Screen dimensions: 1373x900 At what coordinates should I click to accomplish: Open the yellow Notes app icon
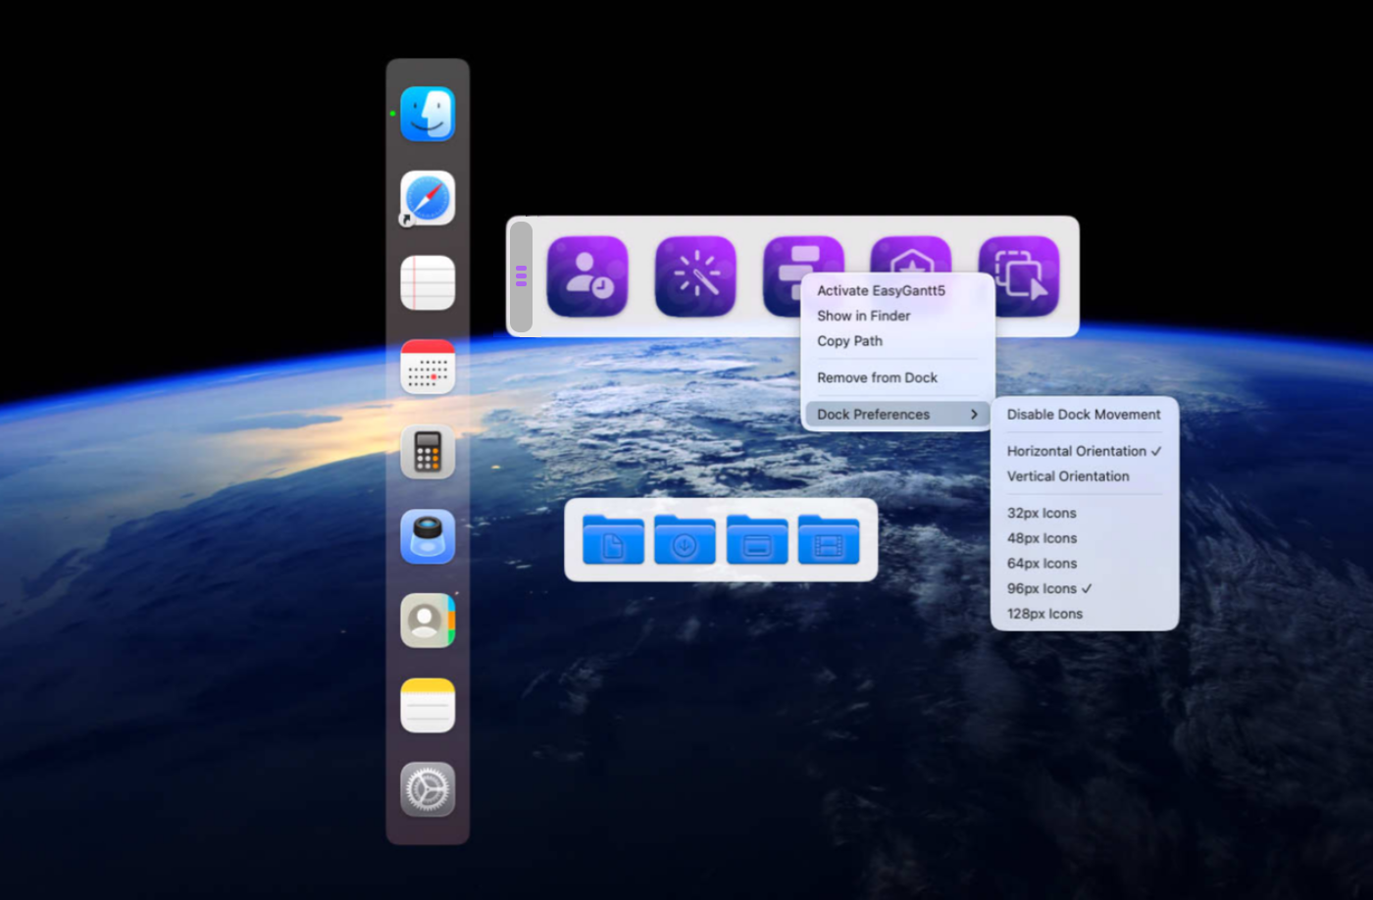[428, 705]
